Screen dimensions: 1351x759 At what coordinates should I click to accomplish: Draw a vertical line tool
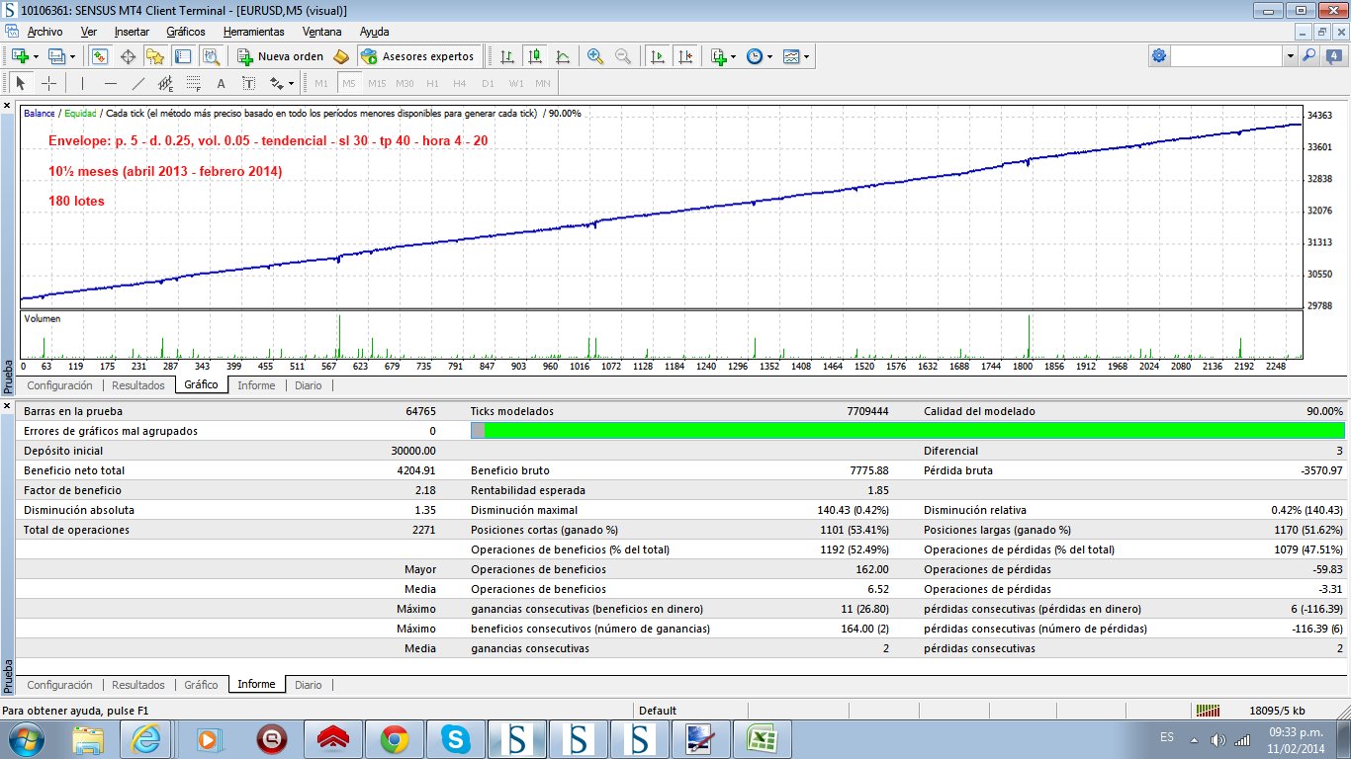(x=83, y=83)
